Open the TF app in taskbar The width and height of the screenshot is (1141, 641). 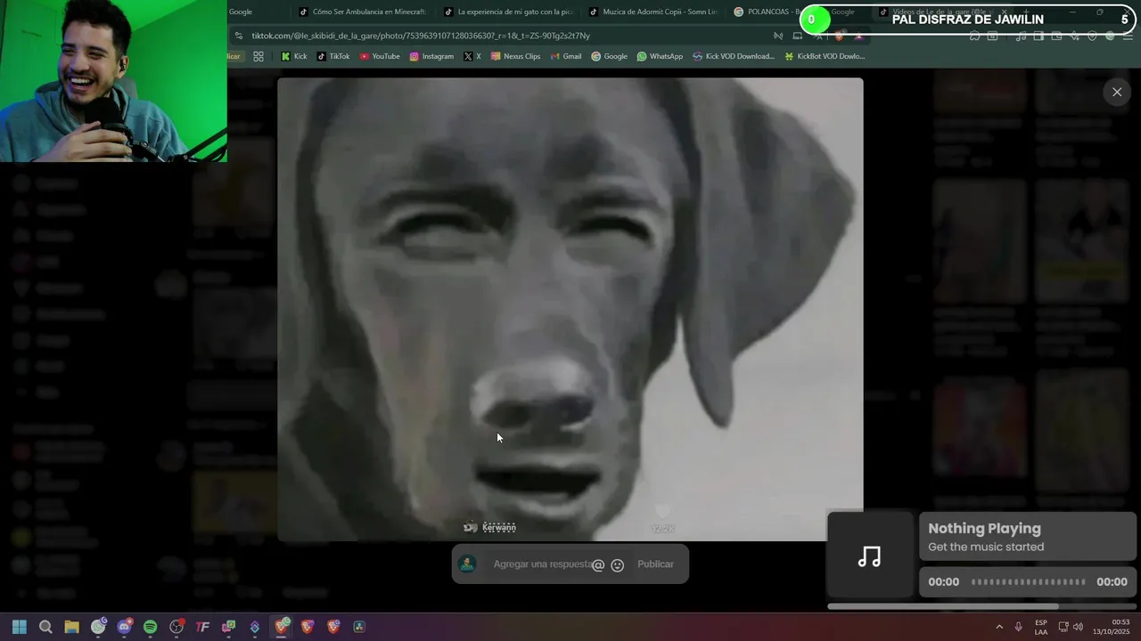(202, 627)
